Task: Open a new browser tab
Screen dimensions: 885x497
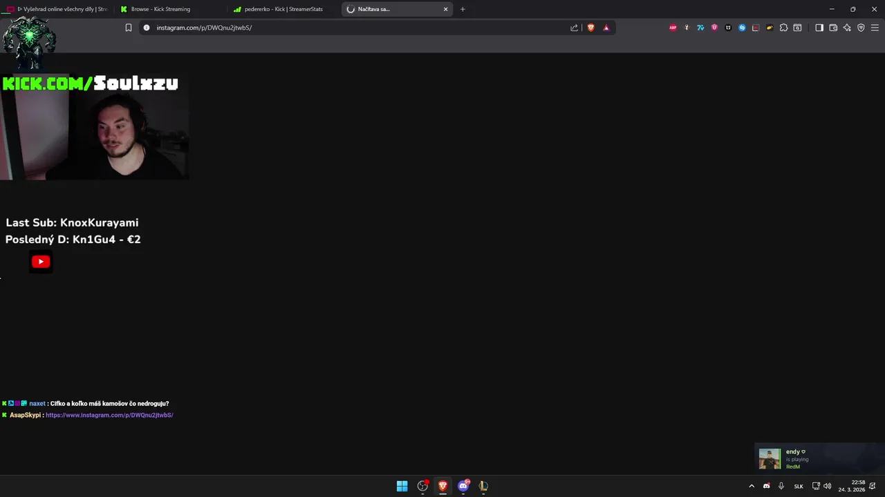Action: (463, 9)
